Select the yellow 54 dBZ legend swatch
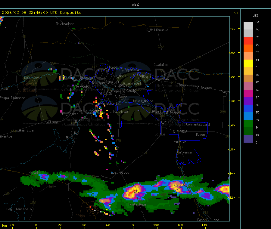This screenshot has height=229, width=271. (248, 63)
